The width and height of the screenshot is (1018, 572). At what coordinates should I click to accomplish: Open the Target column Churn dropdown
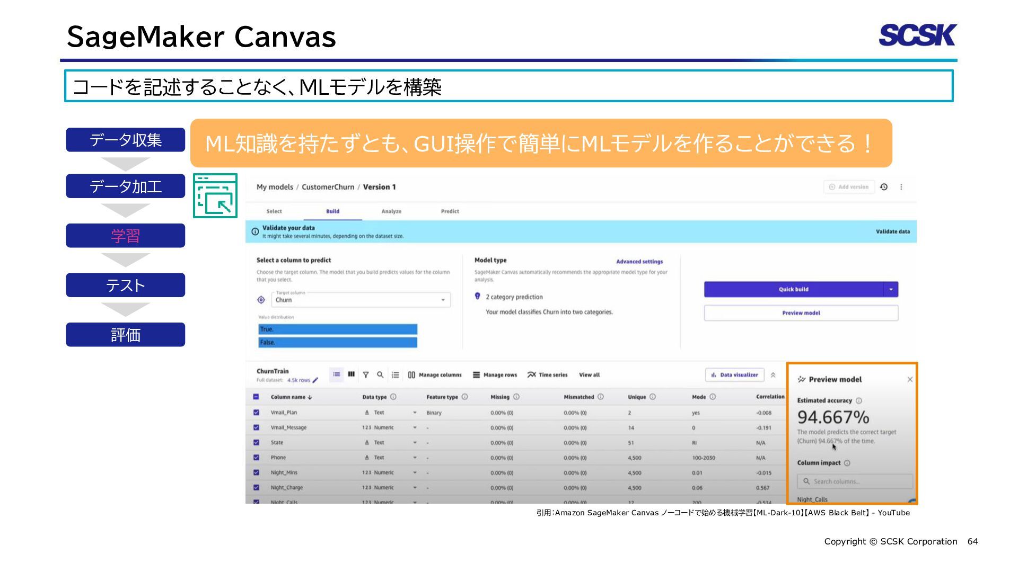(x=361, y=300)
